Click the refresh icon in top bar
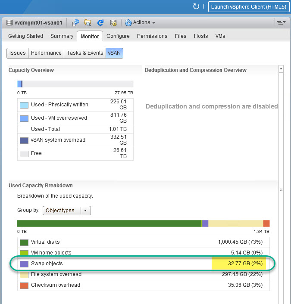The width and height of the screenshot is (291, 304). pyautogui.click(x=196, y=6)
